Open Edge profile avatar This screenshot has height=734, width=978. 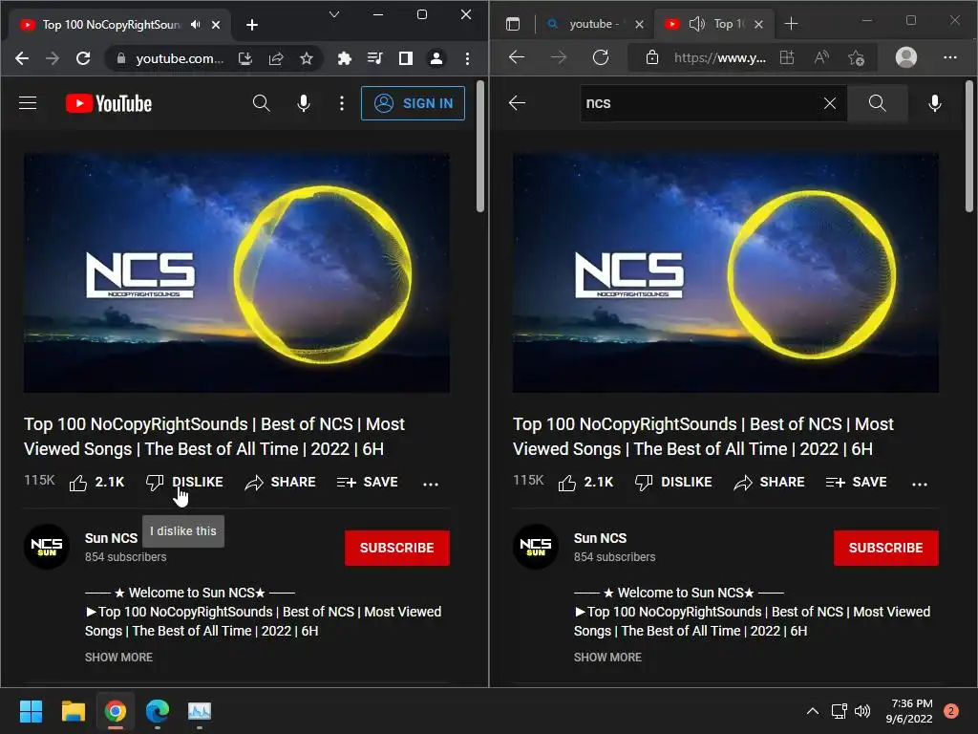905,57
